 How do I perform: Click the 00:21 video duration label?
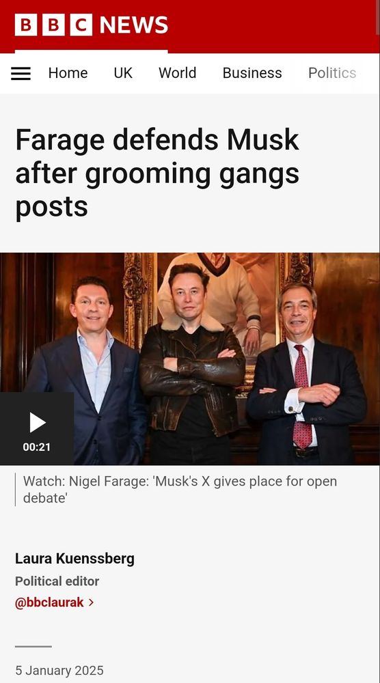tap(37, 447)
